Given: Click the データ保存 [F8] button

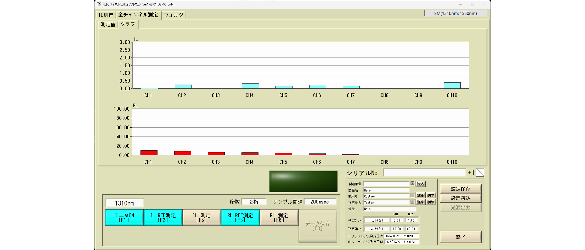Looking at the screenshot, I should [318, 226].
